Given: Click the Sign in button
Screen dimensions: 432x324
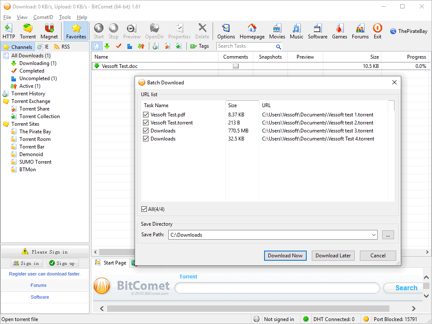Looking at the screenshot, I should tap(27, 263).
